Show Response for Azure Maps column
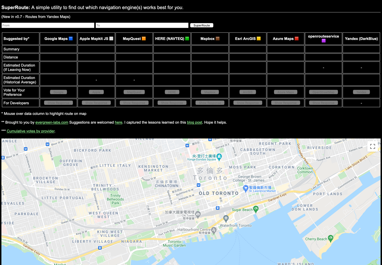Screen dimensions: 382x265 coord(286,103)
